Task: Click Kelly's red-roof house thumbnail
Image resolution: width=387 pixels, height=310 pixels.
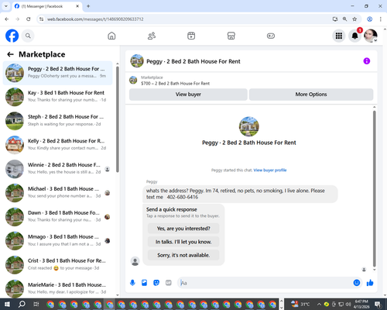Action: [x=15, y=145]
